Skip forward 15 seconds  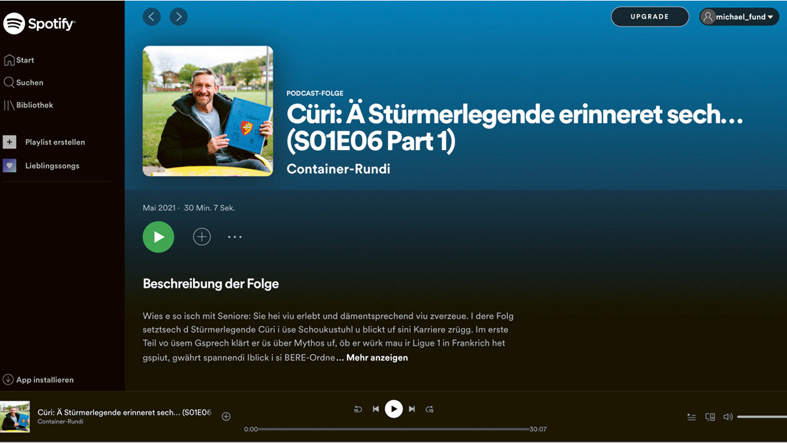pos(430,409)
